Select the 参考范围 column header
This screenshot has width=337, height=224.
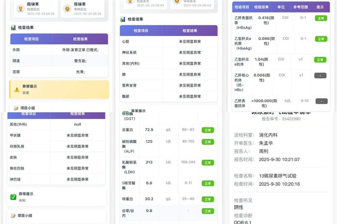point(301,7)
